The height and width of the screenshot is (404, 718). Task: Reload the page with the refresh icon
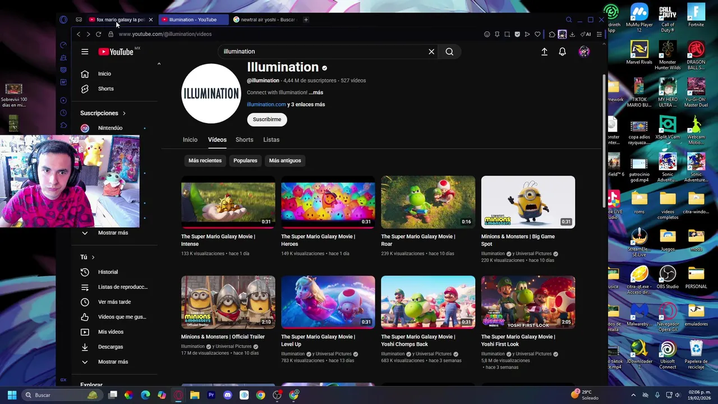(98, 34)
